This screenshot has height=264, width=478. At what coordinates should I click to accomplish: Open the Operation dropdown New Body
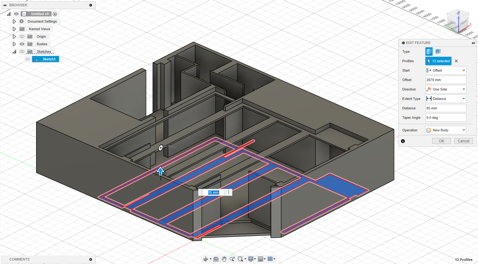click(x=446, y=130)
